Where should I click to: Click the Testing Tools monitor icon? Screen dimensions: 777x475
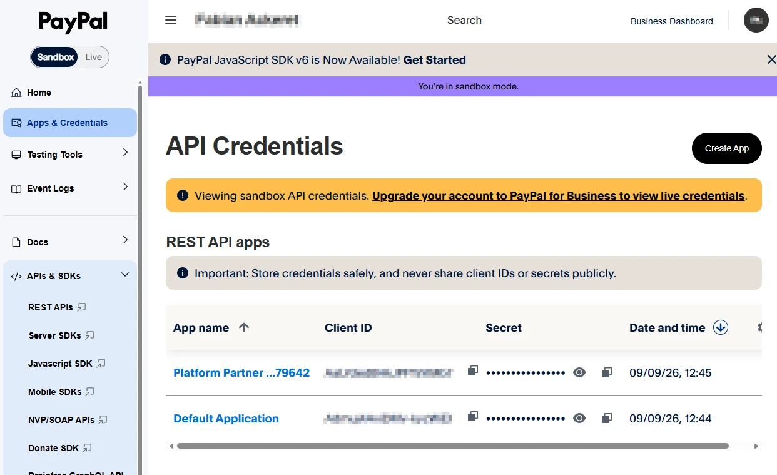coord(16,155)
